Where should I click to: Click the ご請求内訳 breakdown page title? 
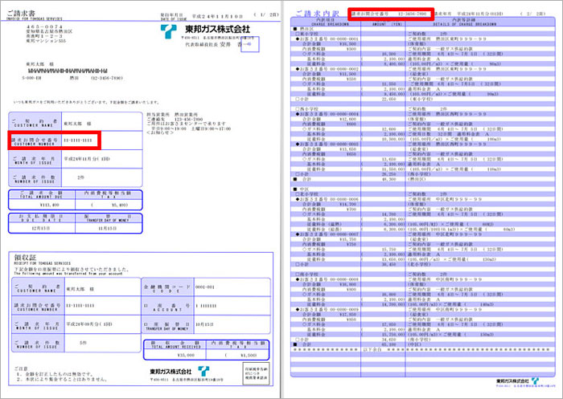pos(317,14)
